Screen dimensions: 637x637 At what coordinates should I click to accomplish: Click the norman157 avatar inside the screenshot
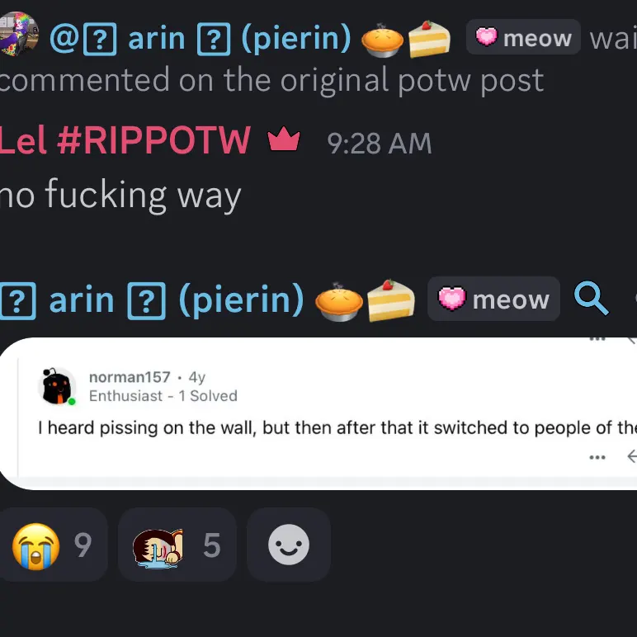[x=57, y=386]
